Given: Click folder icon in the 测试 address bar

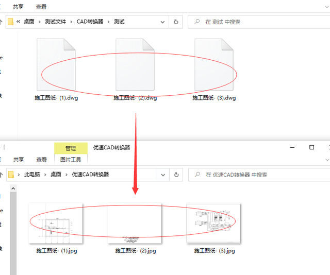Looking at the screenshot, I should pyautogui.click(x=10, y=22).
